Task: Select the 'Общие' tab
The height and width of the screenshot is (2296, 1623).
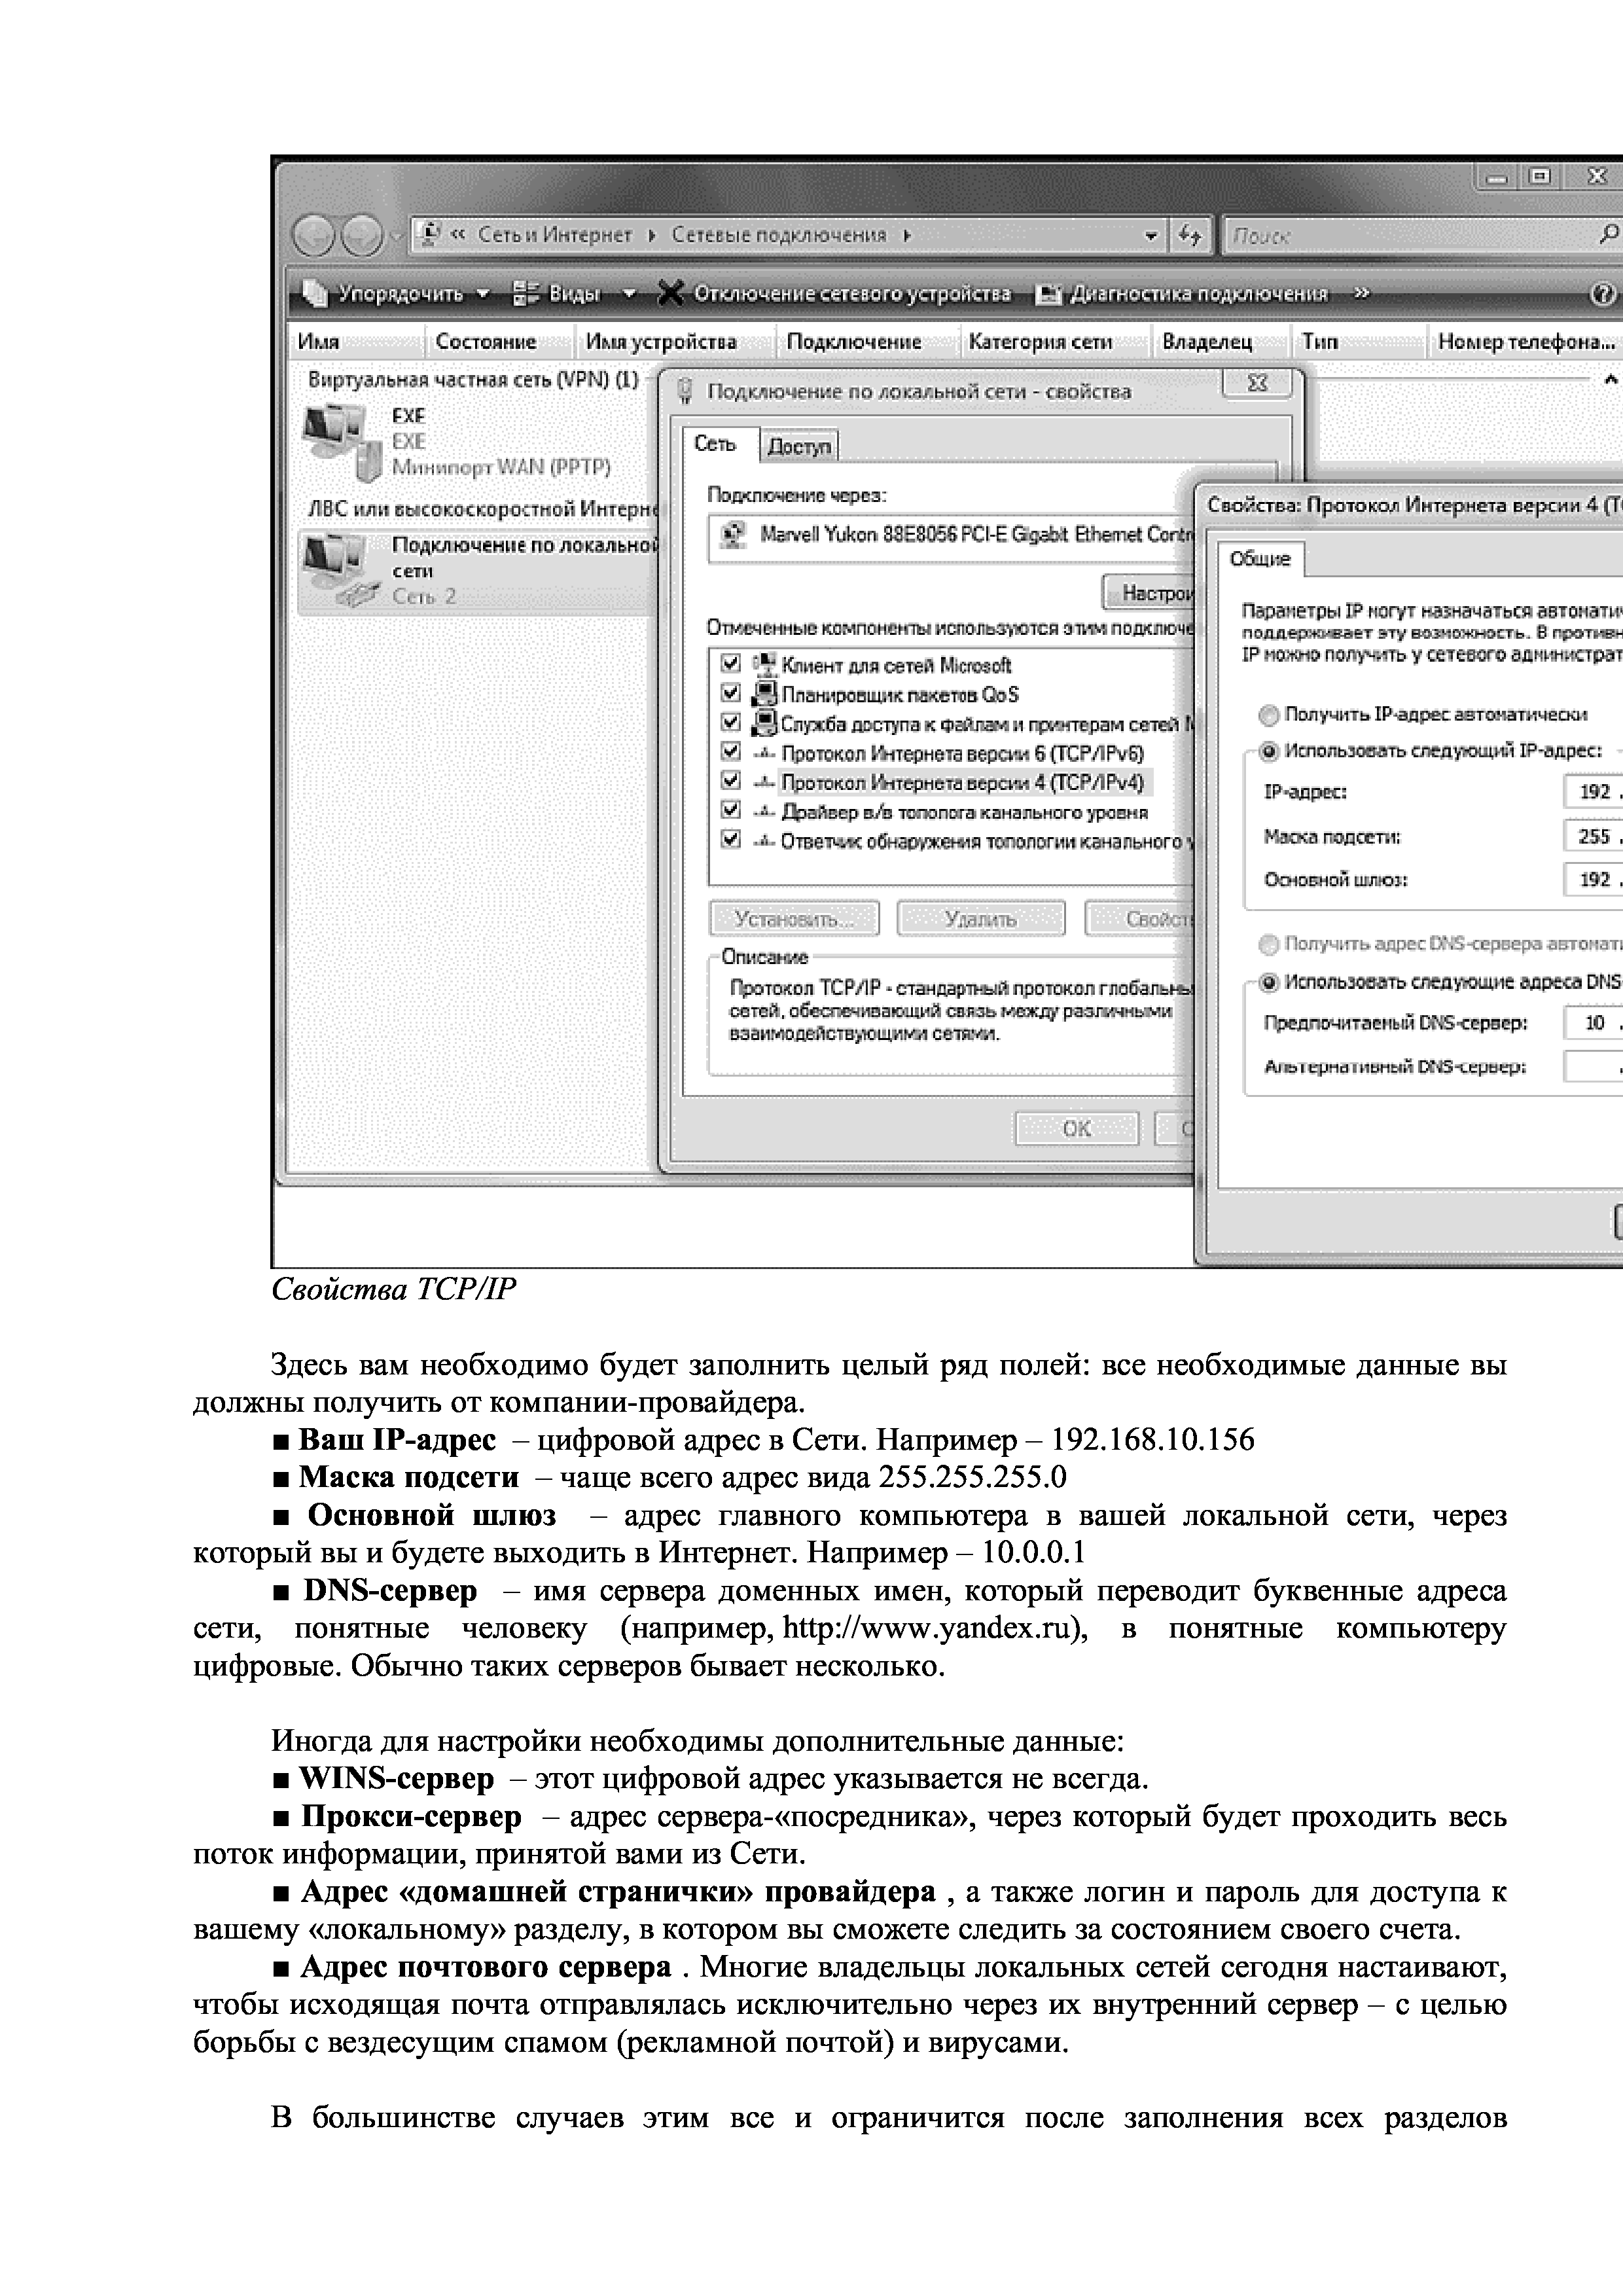Action: (x=1260, y=559)
